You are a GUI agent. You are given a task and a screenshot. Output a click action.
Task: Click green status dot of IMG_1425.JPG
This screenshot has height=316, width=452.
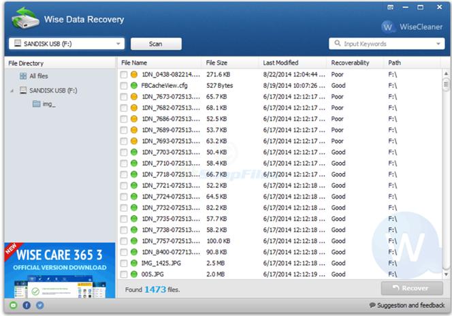pyautogui.click(x=134, y=263)
